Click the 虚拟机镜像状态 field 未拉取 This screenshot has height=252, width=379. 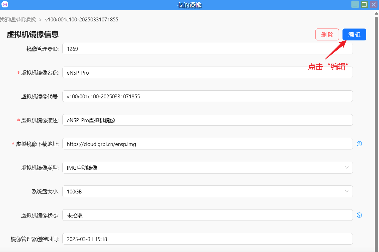(x=207, y=215)
